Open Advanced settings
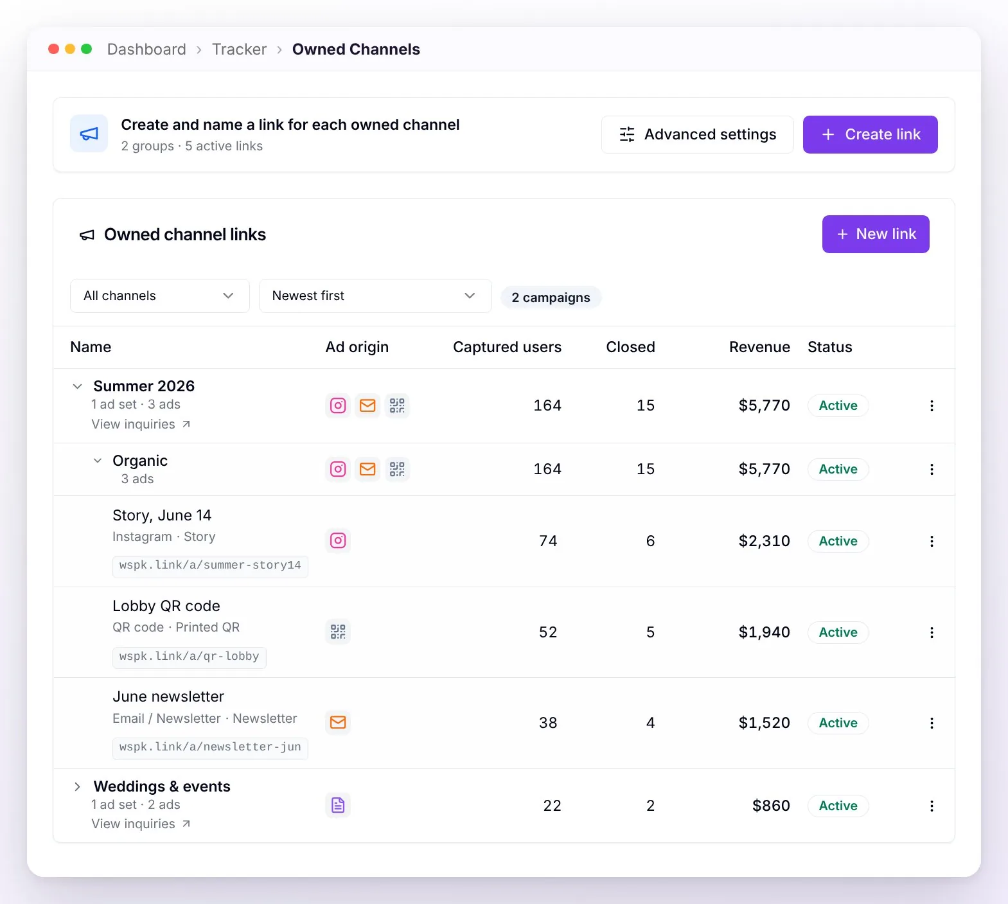This screenshot has height=904, width=1008. click(x=698, y=134)
